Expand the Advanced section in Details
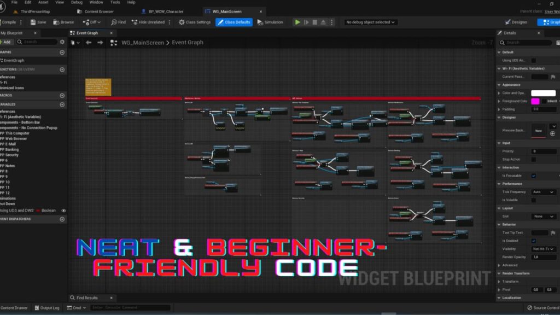 coord(510,265)
